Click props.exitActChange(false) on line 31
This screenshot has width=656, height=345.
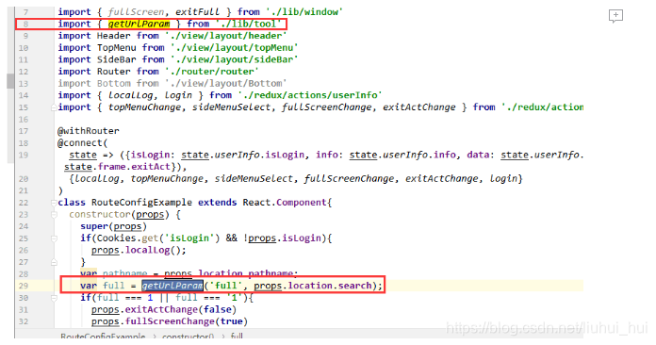coord(164,309)
